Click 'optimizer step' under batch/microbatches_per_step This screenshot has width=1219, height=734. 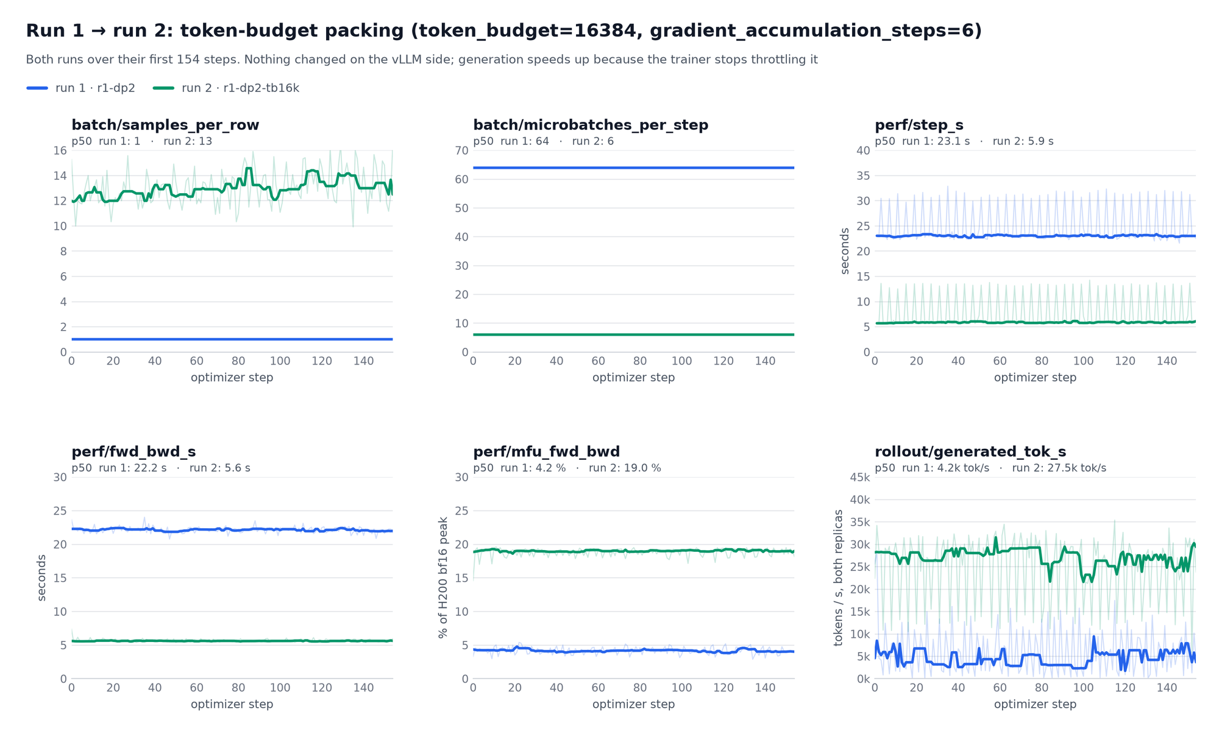tap(633, 378)
